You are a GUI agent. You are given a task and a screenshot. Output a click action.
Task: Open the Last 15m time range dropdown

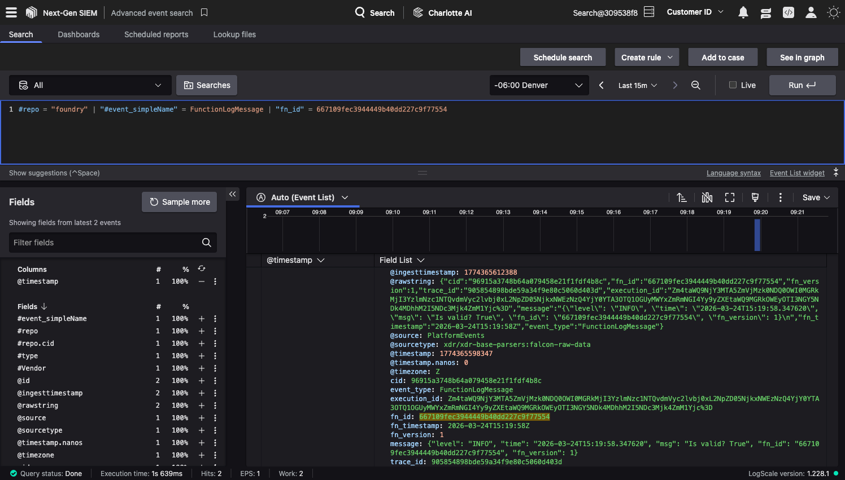tap(637, 85)
